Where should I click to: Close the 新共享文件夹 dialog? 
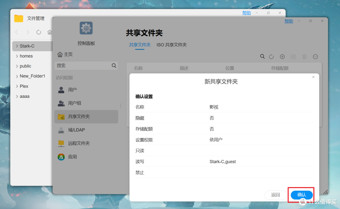[313, 77]
